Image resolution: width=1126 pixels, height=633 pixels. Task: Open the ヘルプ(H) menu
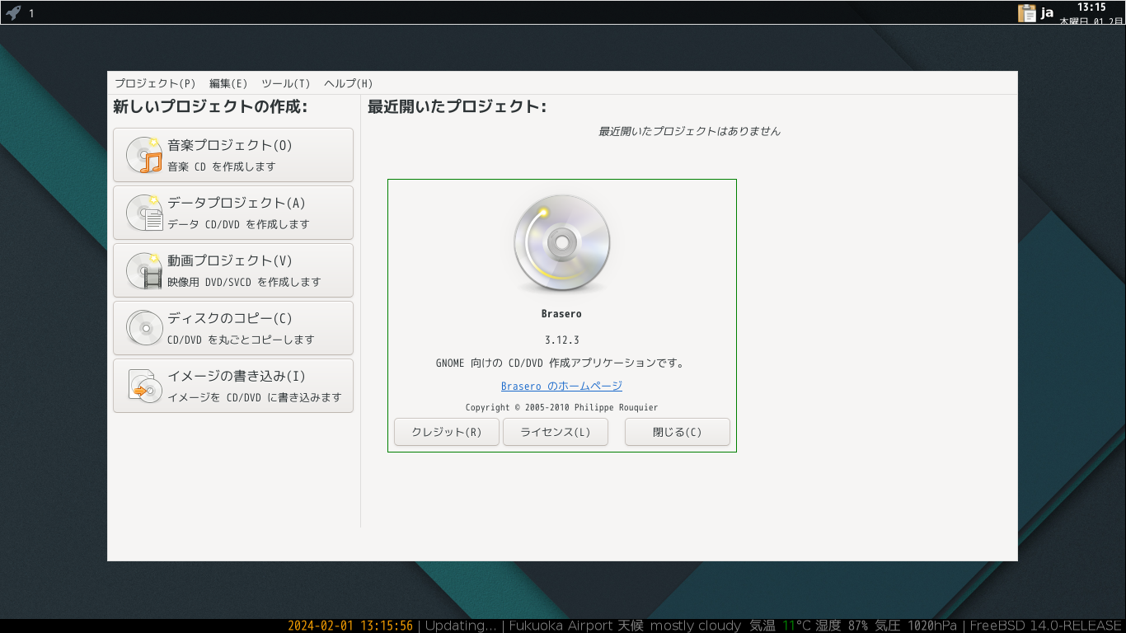pos(348,83)
